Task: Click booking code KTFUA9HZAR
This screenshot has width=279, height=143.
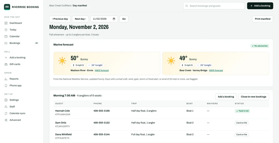Action: 63,114
